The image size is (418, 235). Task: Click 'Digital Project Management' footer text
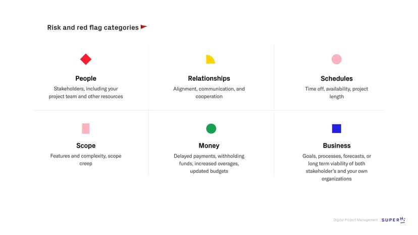point(355,220)
